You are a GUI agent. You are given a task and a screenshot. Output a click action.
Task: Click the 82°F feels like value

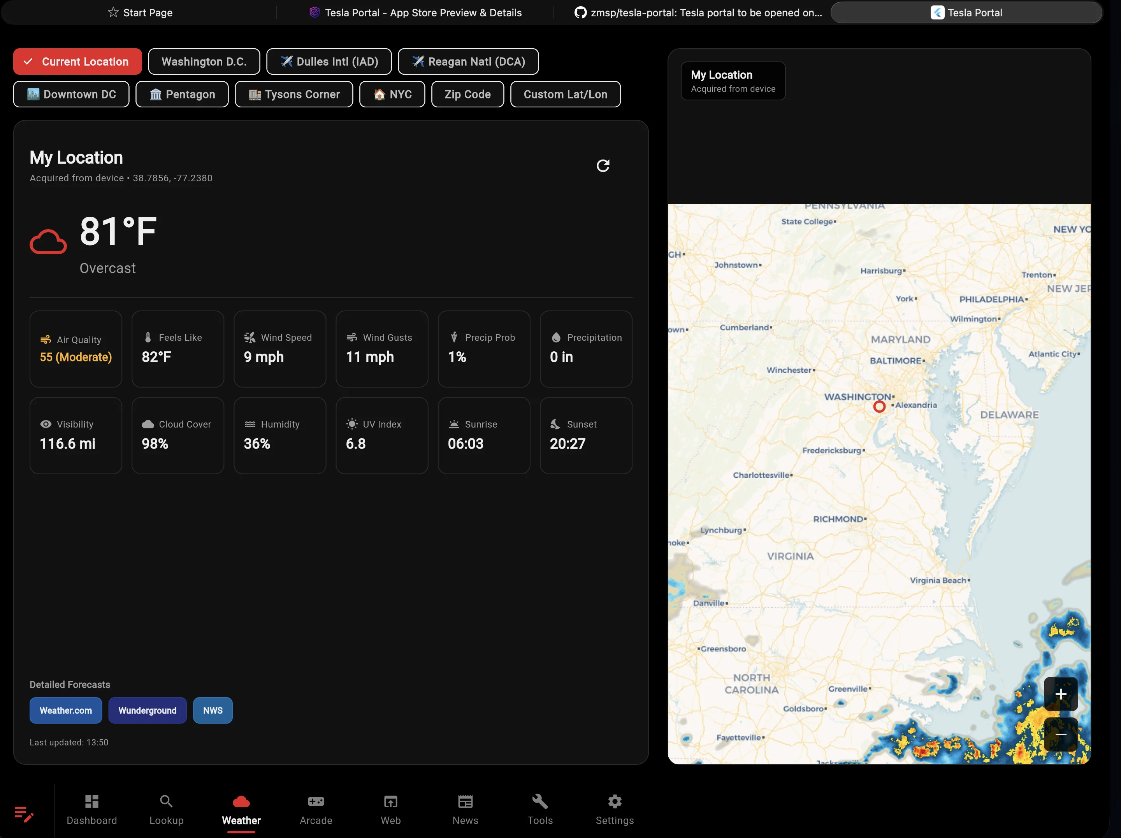point(156,357)
